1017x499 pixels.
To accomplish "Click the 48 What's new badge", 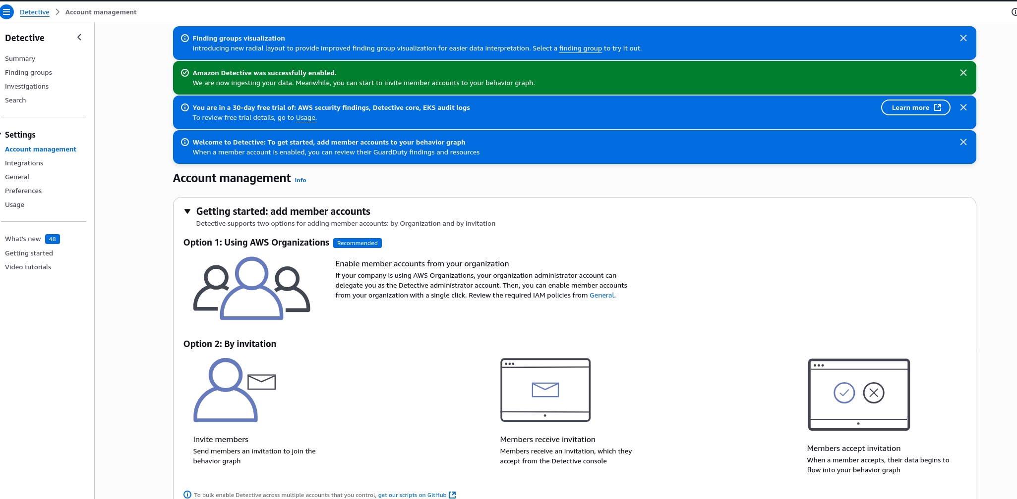I will [53, 239].
